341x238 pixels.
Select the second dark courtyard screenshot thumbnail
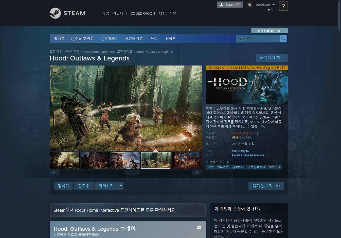(x=95, y=160)
